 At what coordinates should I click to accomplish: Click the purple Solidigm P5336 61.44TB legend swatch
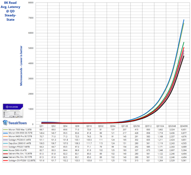(x=6, y=140)
